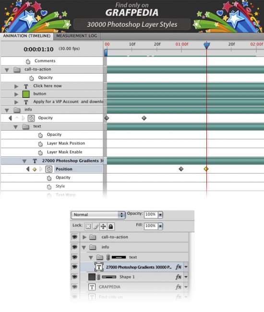Hide the GRAFPEDIA text layer
264x312 pixels.
[x=74, y=287]
